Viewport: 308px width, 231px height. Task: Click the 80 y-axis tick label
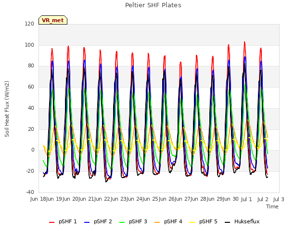point(31,66)
